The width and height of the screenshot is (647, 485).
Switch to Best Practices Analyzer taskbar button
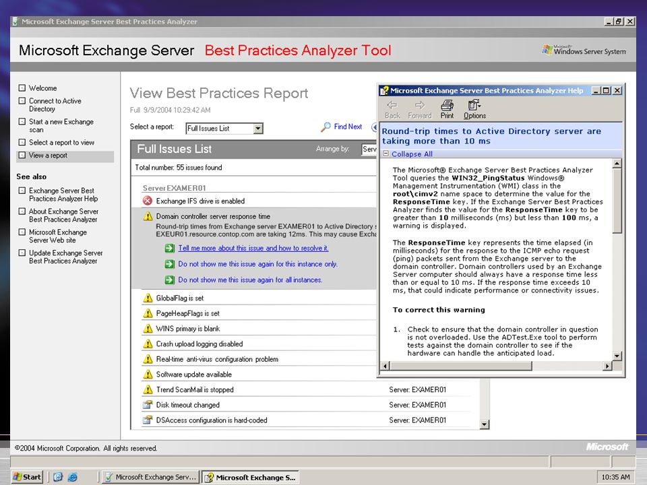(150, 477)
